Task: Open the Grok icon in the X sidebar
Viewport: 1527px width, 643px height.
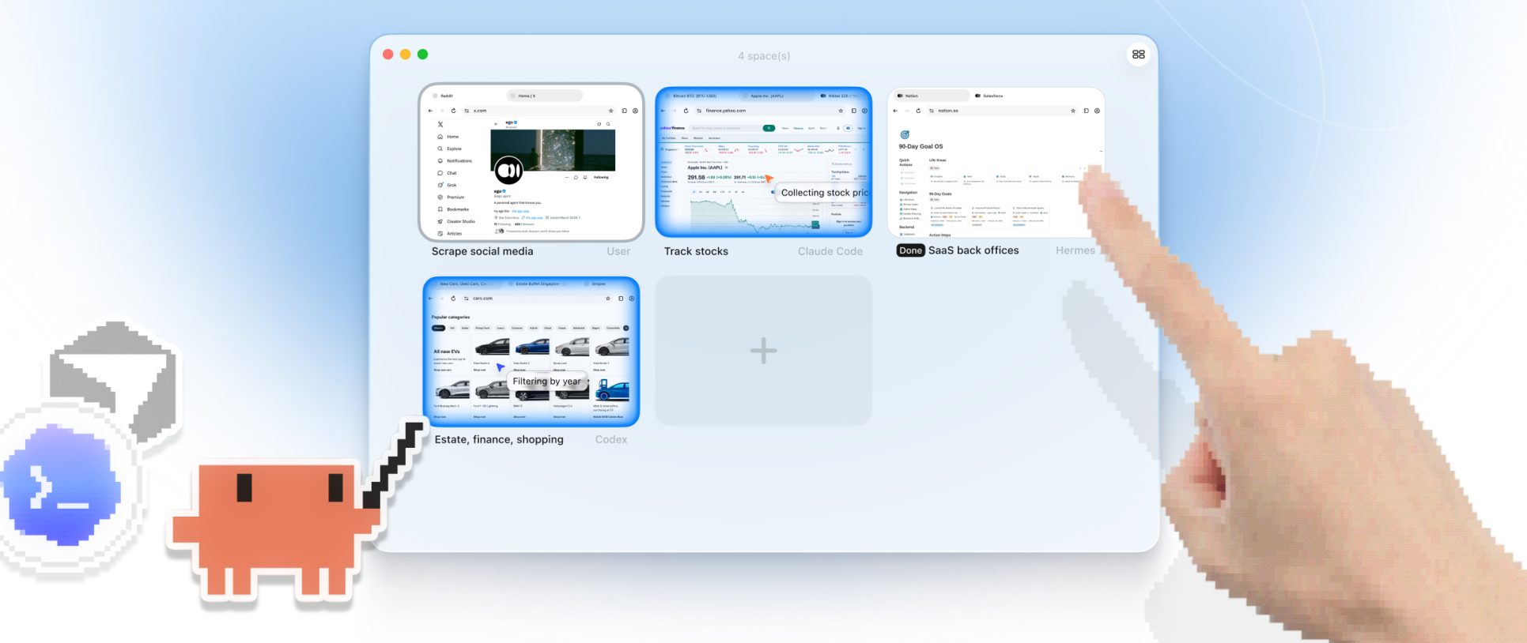Action: pos(440,185)
